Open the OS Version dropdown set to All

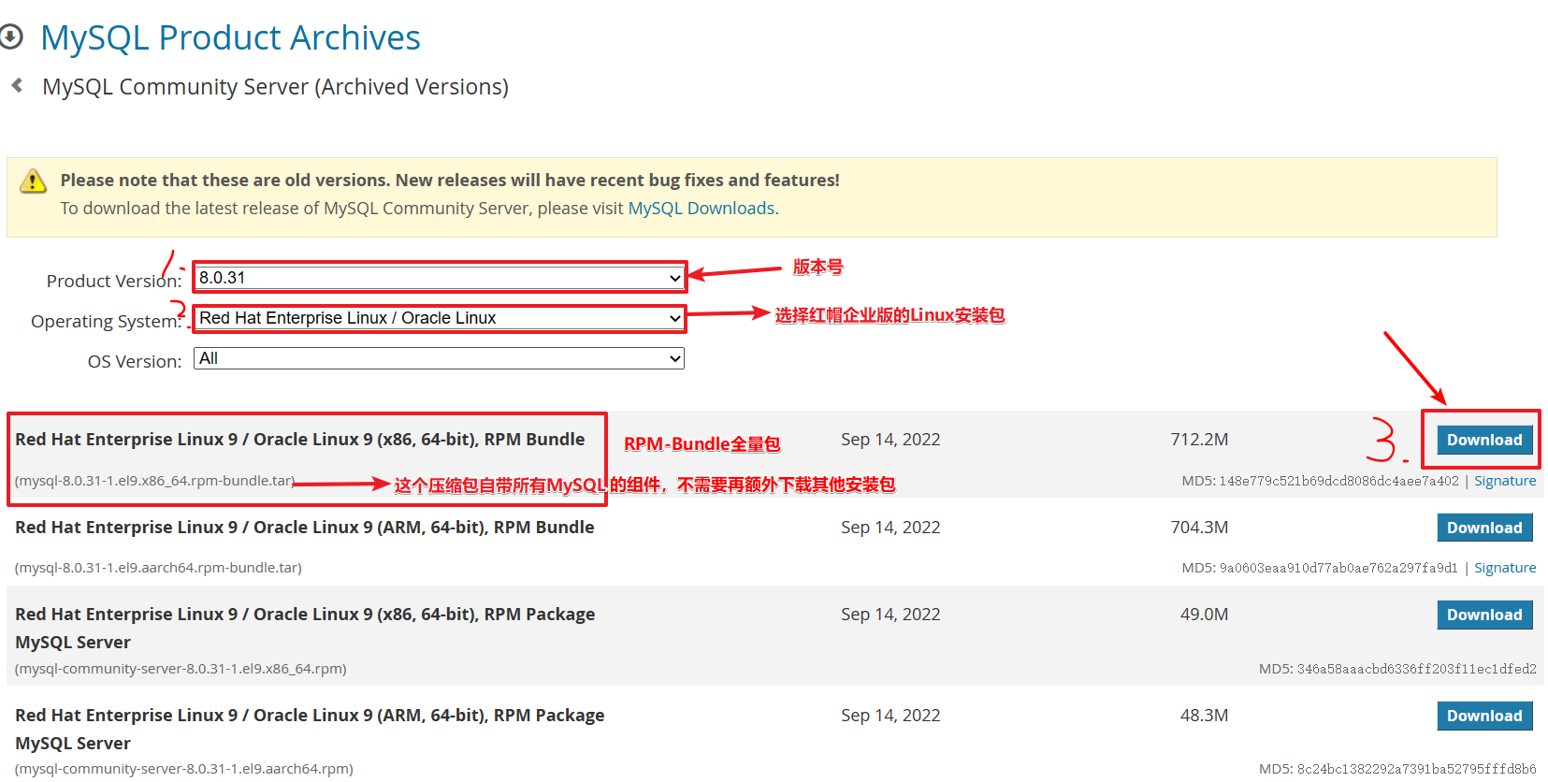pos(440,358)
